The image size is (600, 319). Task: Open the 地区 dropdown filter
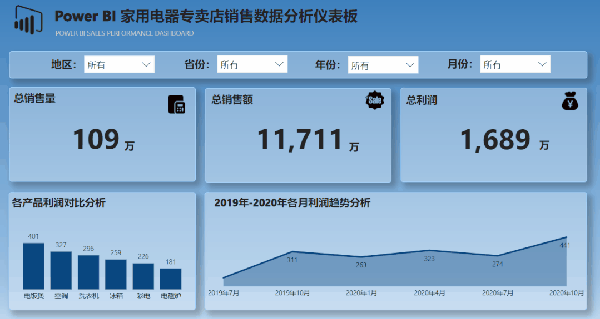[x=119, y=64]
